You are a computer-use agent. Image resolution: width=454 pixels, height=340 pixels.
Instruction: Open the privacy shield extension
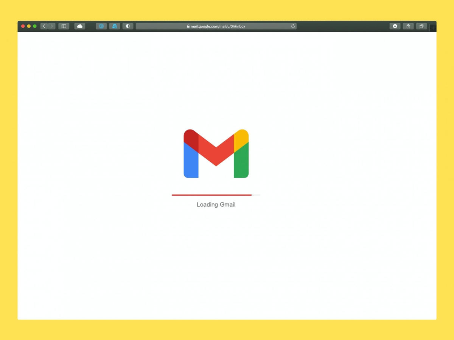click(128, 26)
